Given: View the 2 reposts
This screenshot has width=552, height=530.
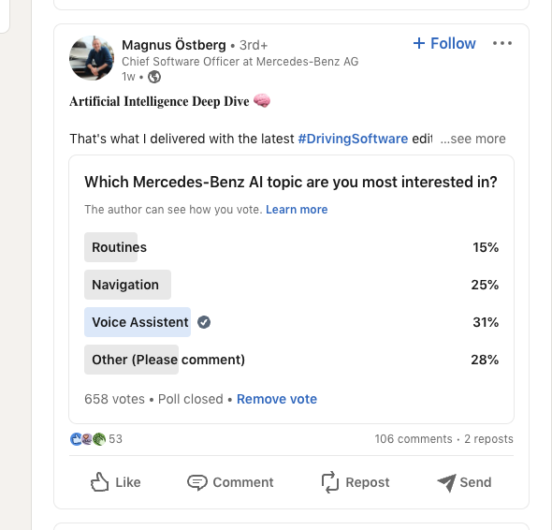Looking at the screenshot, I should pos(488,439).
